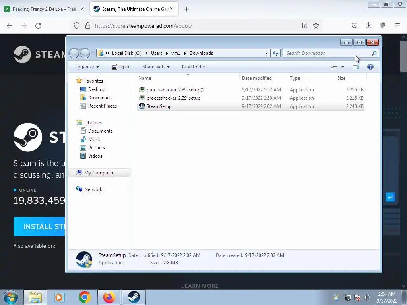Viewport: 407px width, 305px height.
Task: Click the Firefox back arrow
Action: 10,26
